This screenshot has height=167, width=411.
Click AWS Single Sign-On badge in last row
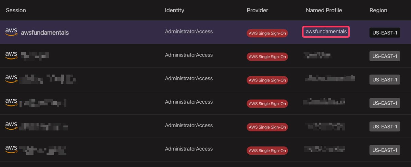coord(267,151)
